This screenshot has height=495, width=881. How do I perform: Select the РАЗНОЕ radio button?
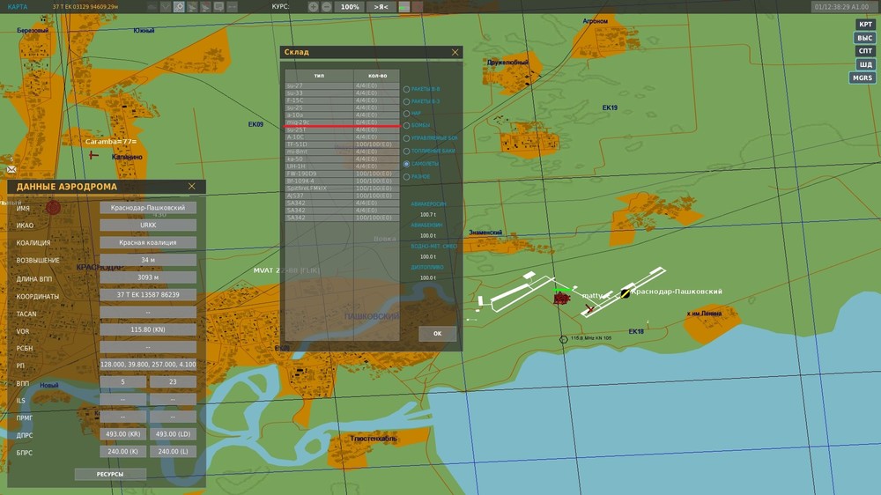click(406, 177)
